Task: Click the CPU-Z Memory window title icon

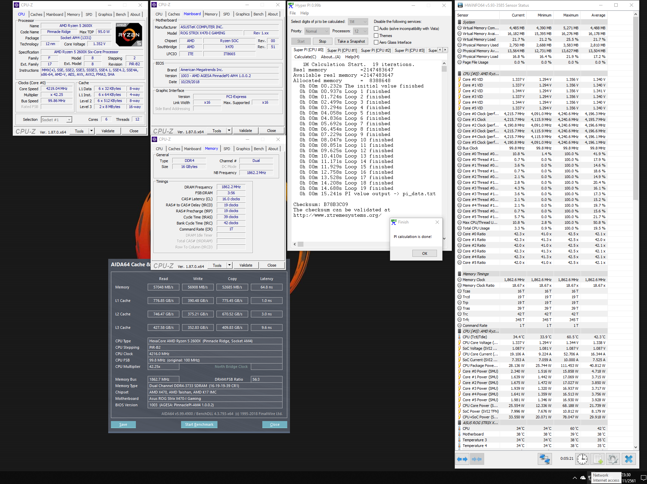Action: pyautogui.click(x=155, y=139)
